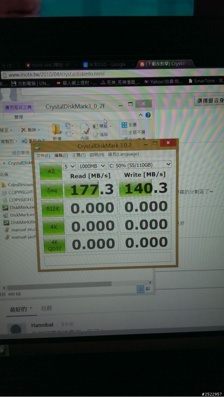224x397 pixels.
Task: Open the 主題(T) menu in CrystalDiskMark
Action: pyautogui.click(x=79, y=155)
